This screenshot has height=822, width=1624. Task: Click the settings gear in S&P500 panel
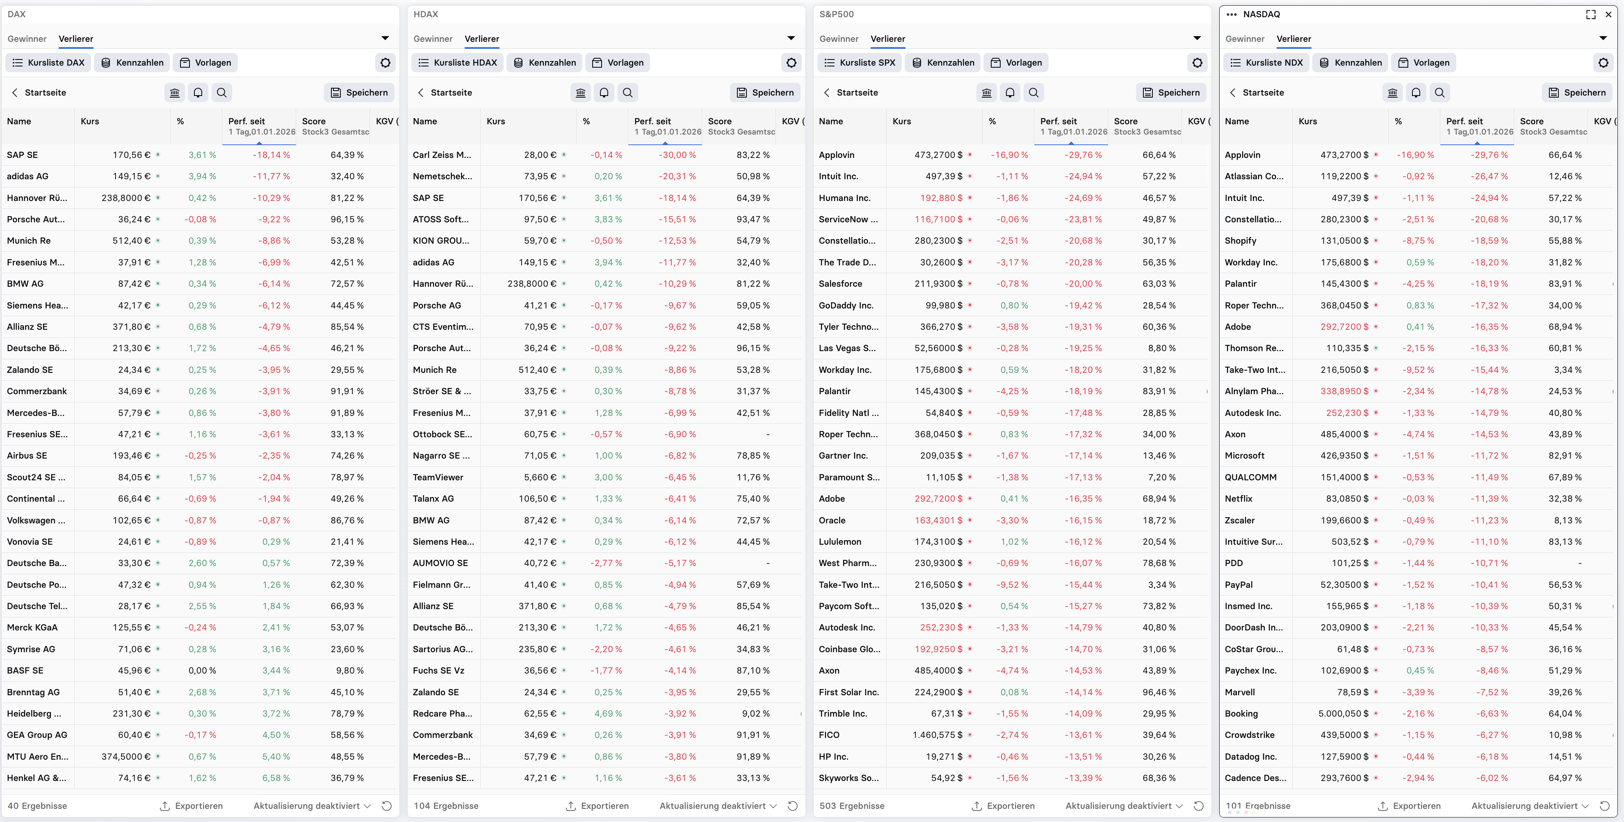pos(1197,62)
